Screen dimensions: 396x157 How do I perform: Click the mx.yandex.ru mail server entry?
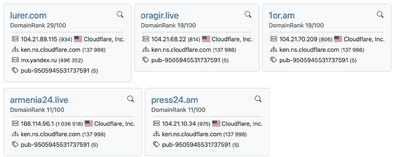39,60
